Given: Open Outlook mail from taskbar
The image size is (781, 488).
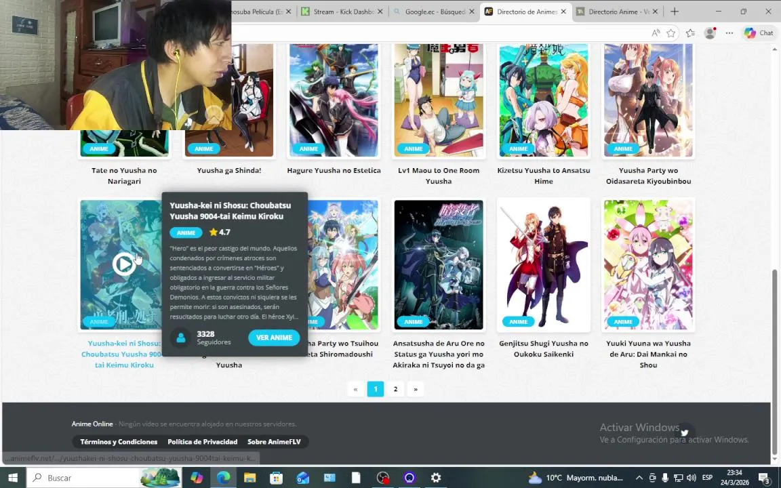Looking at the screenshot, I should 303,478.
